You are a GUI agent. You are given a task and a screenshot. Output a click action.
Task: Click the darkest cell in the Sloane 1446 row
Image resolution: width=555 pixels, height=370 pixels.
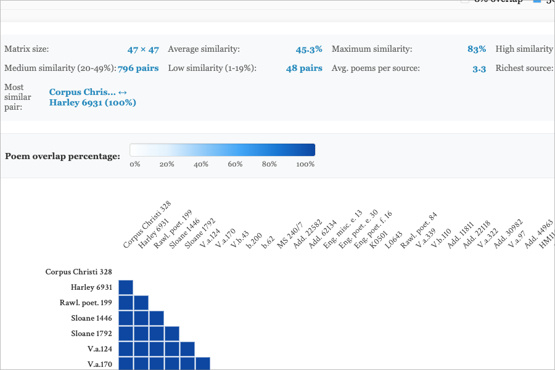126,317
